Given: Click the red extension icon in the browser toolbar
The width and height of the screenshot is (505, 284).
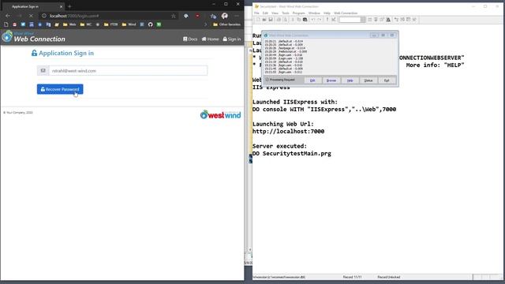Looking at the screenshot, I should 197,16.
